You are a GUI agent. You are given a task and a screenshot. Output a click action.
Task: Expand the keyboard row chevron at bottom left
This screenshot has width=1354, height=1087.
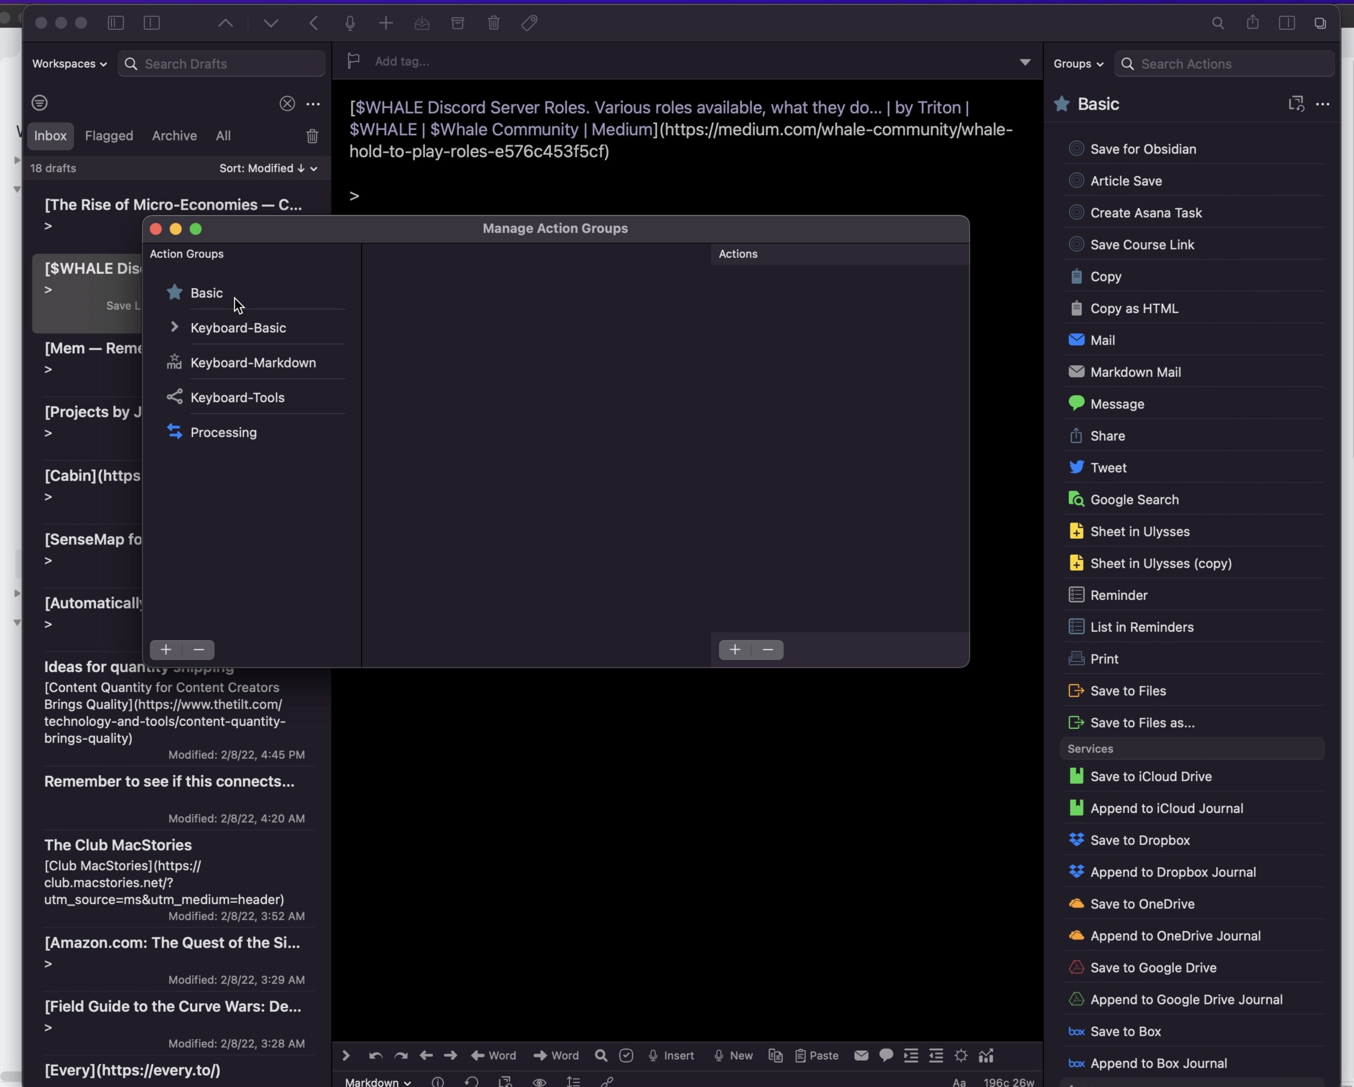coord(345,1056)
